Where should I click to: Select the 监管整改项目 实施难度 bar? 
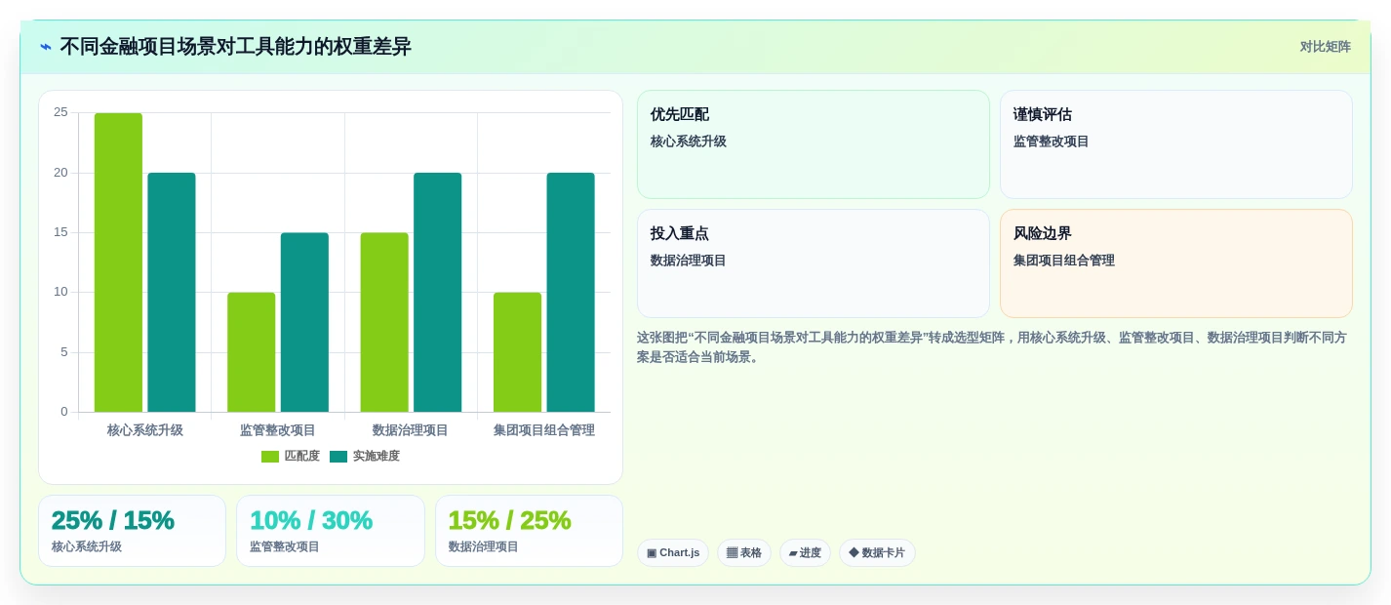[x=304, y=322]
